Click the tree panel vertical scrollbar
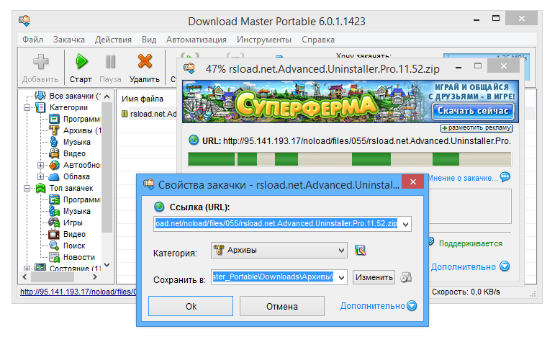560x355 pixels. [x=107, y=180]
